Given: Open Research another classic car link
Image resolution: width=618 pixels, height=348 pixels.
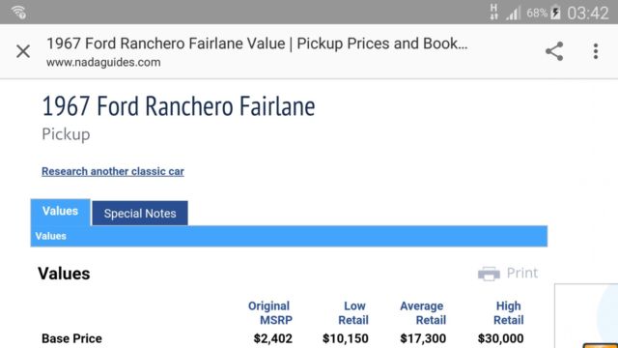Looking at the screenshot, I should [x=113, y=172].
